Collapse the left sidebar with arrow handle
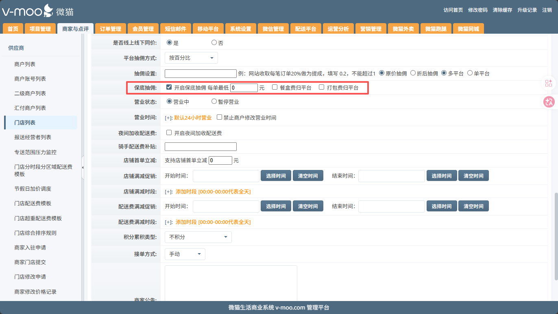Viewport: 558px width, 314px height. point(83,167)
